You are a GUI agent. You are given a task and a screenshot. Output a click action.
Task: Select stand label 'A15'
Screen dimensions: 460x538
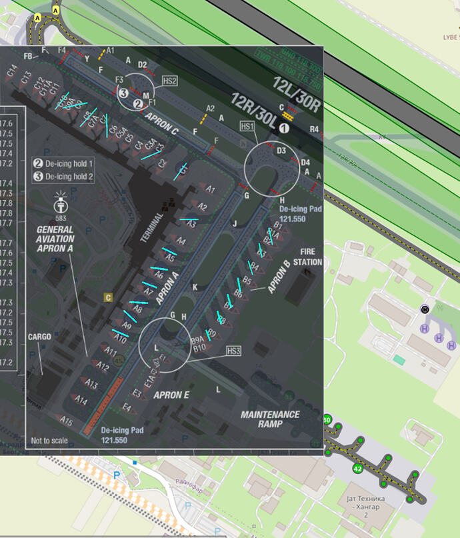tap(66, 421)
